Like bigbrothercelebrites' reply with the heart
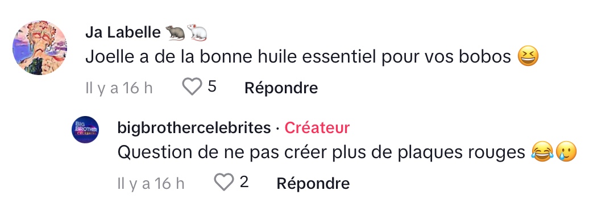This screenshot has height=215, width=589. [224, 183]
